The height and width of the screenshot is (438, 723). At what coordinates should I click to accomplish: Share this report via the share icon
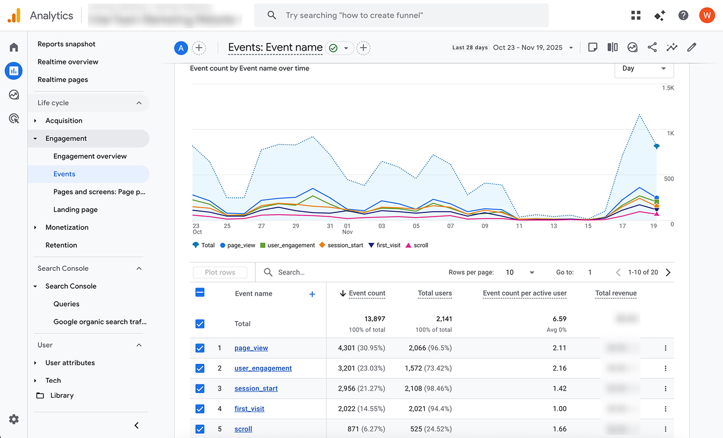pos(652,47)
